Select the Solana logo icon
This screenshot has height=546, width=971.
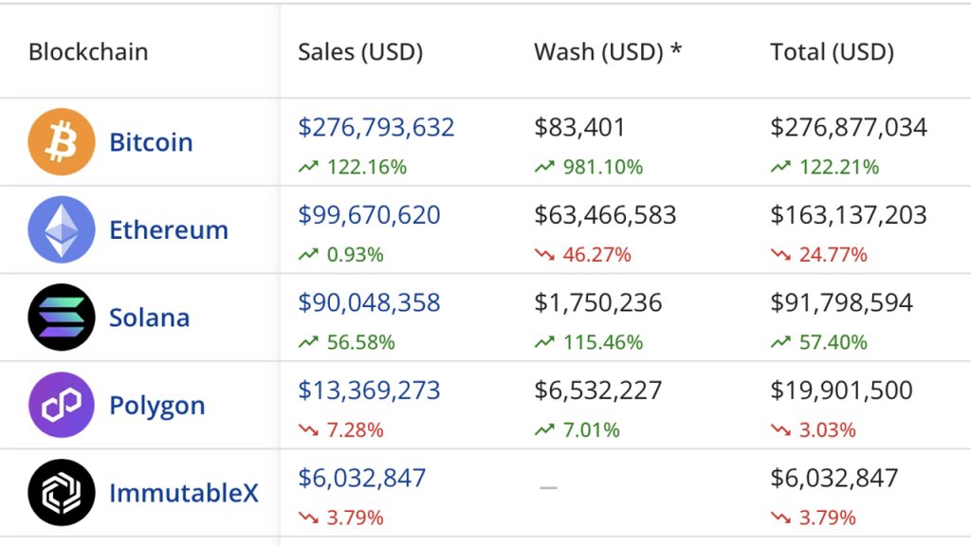click(x=60, y=317)
